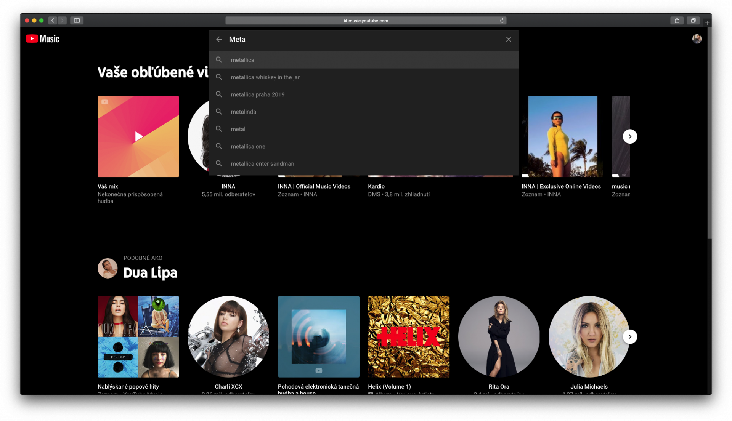Click Safari forward navigation button
The width and height of the screenshot is (732, 421).
[x=62, y=21]
